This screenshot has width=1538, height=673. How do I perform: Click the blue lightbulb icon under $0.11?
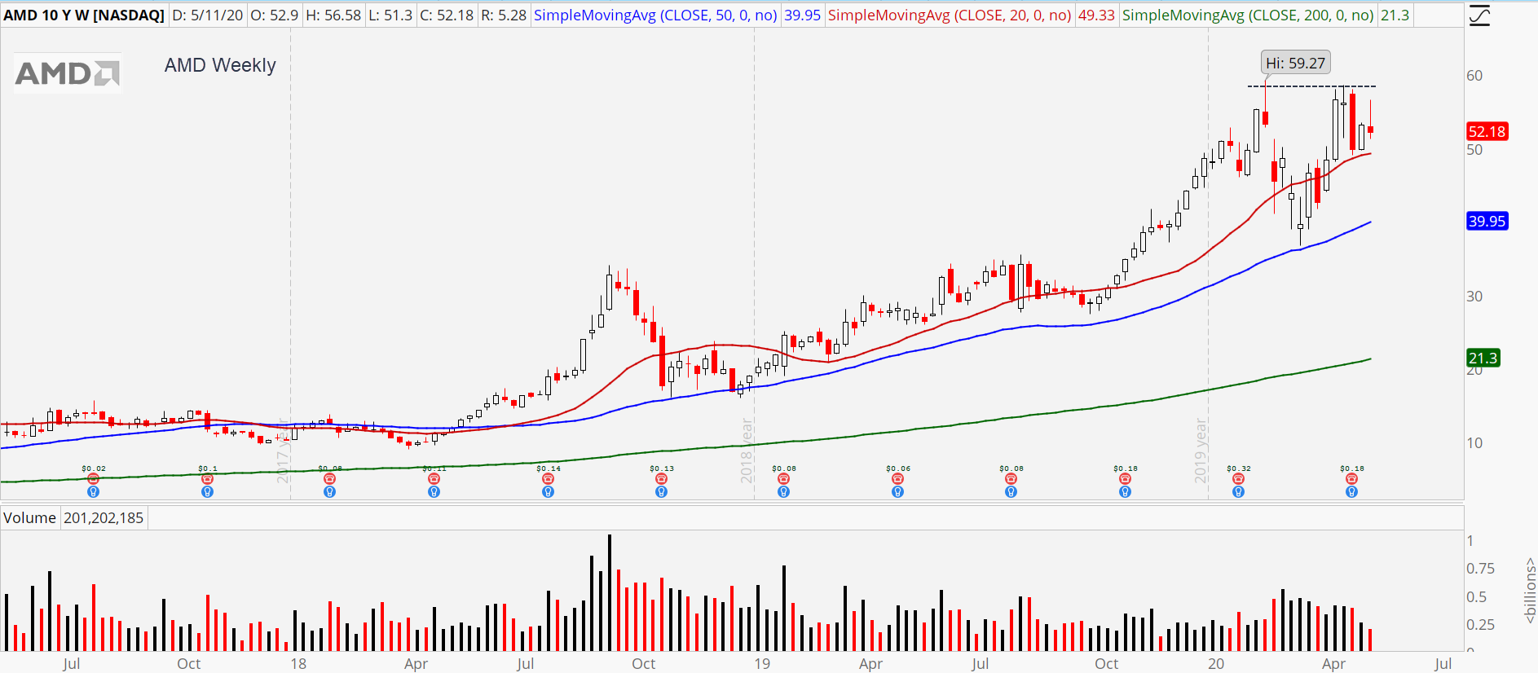tap(434, 491)
